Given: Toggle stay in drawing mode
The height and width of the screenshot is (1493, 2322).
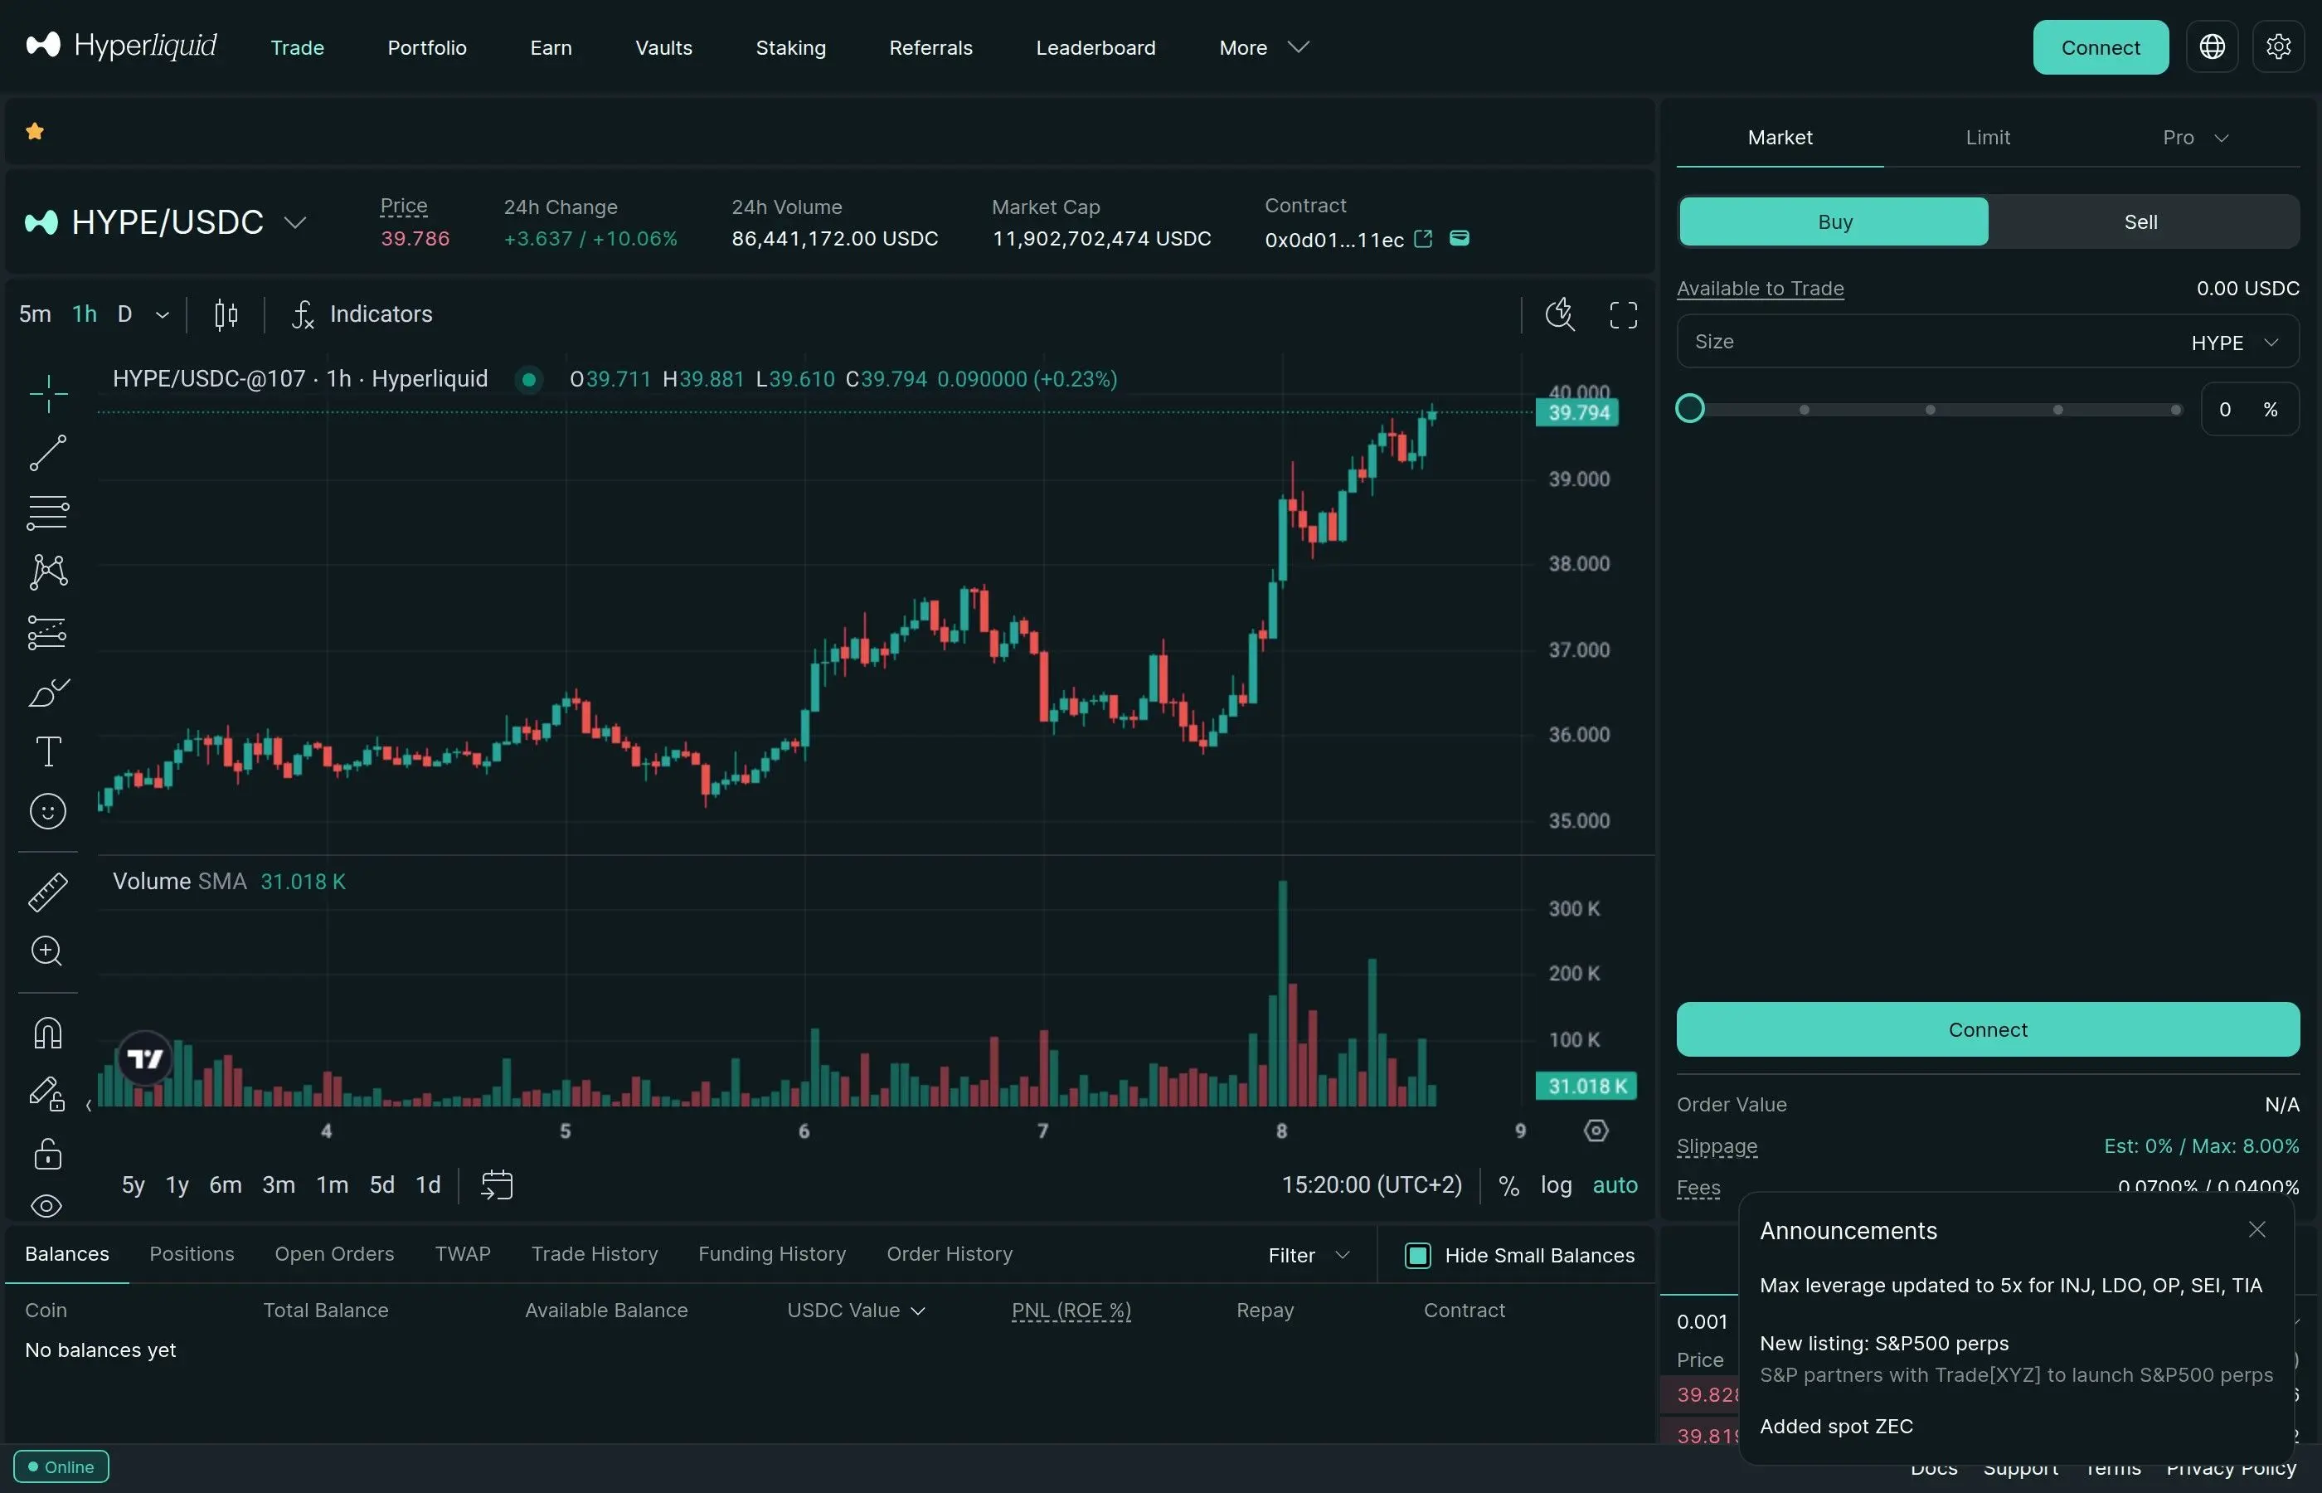Looking at the screenshot, I should click(x=47, y=1093).
